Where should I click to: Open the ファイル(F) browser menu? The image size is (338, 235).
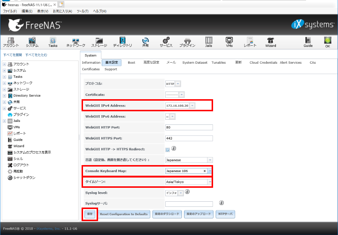click(10, 11)
